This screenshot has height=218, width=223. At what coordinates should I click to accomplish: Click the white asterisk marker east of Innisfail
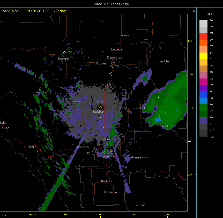(130, 78)
